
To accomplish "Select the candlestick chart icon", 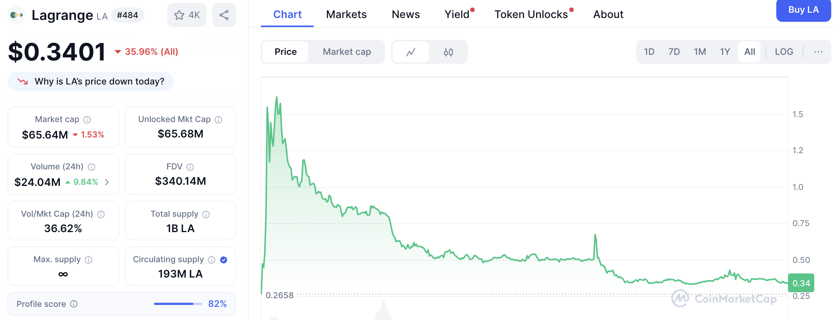I will pyautogui.click(x=448, y=52).
